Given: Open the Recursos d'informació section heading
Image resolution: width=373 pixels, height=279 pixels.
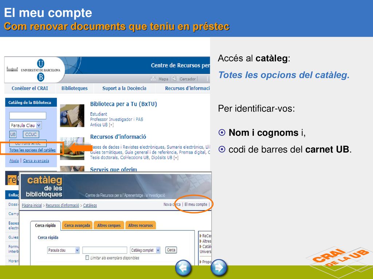Looking at the screenshot, I should 118,137.
